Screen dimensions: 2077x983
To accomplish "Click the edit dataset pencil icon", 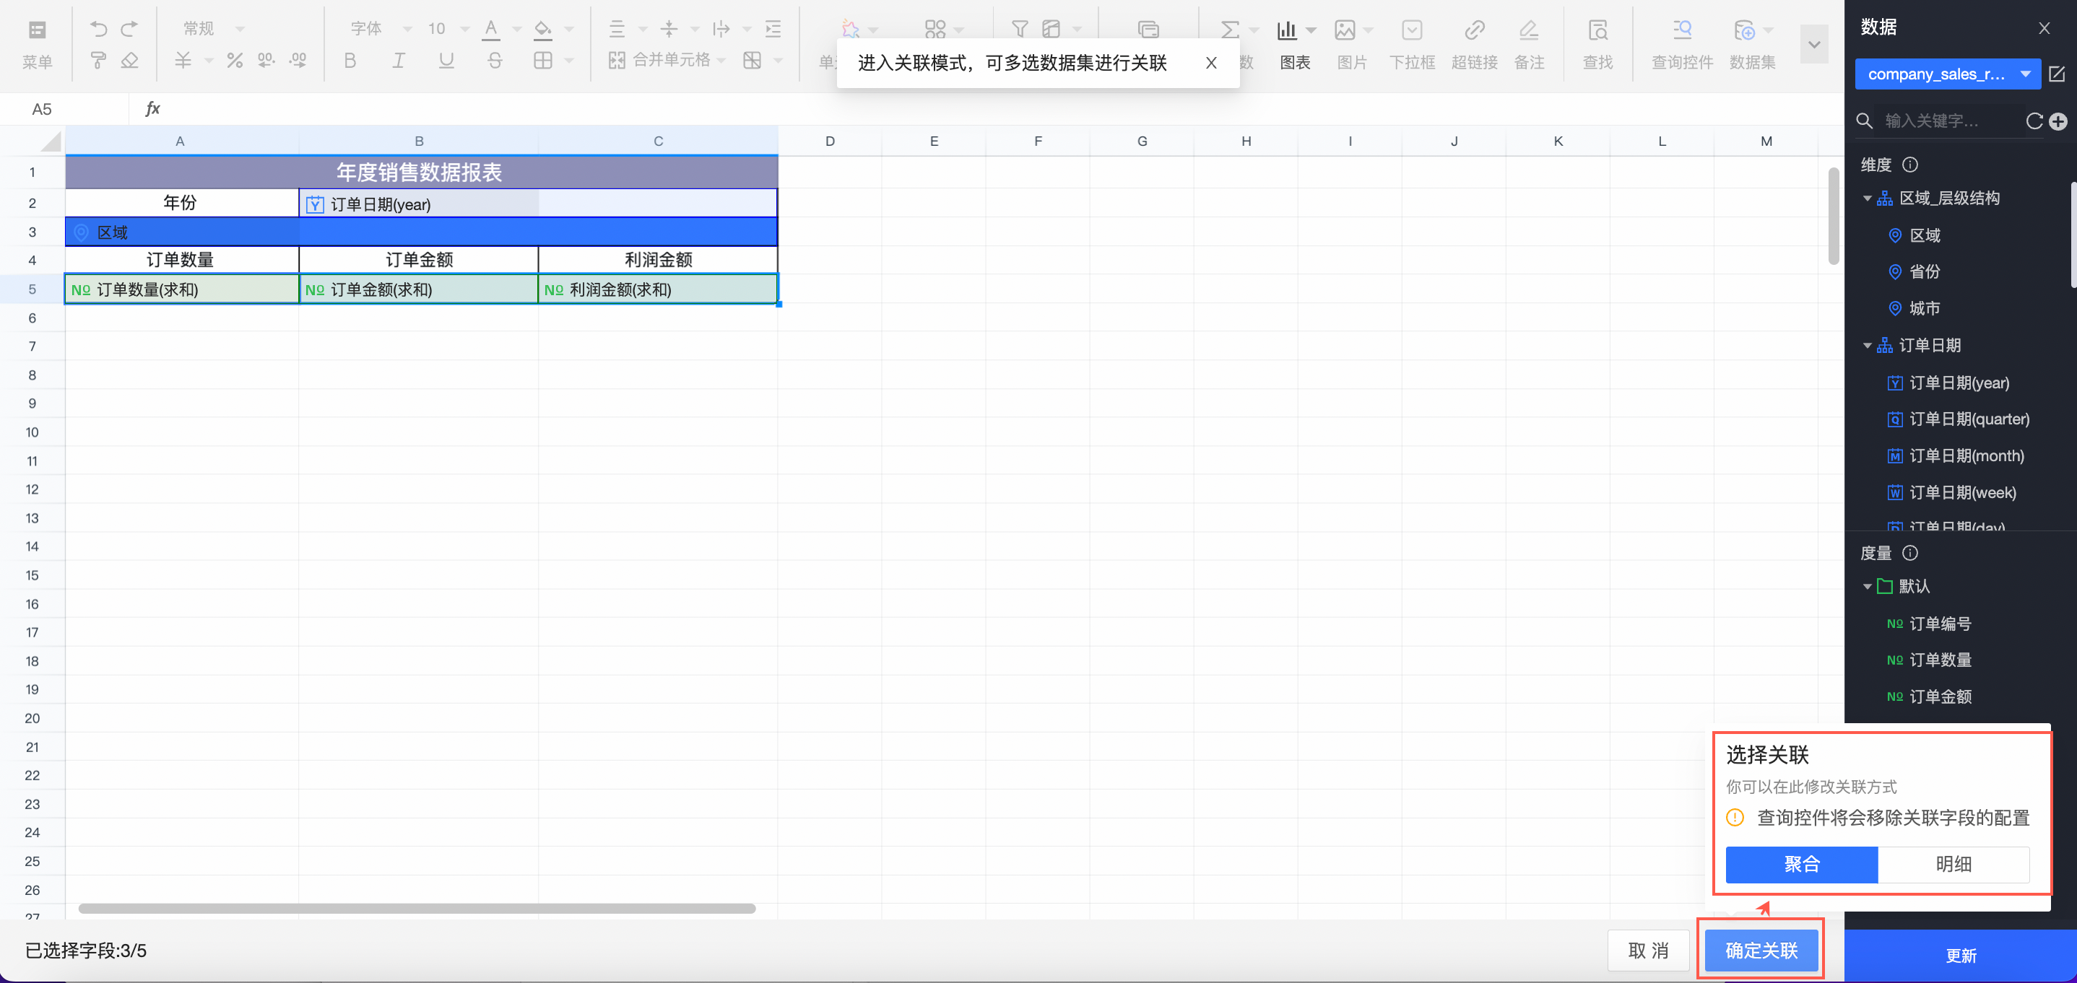I will (2057, 74).
